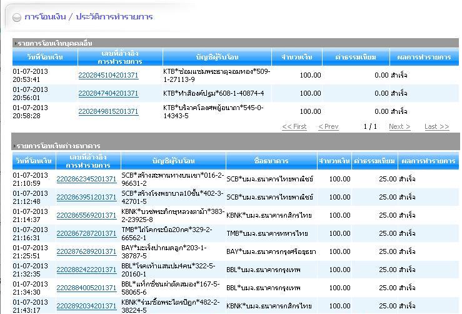Open reference number 2202849815201371
This screenshot has height=314, width=462.
tap(108, 111)
